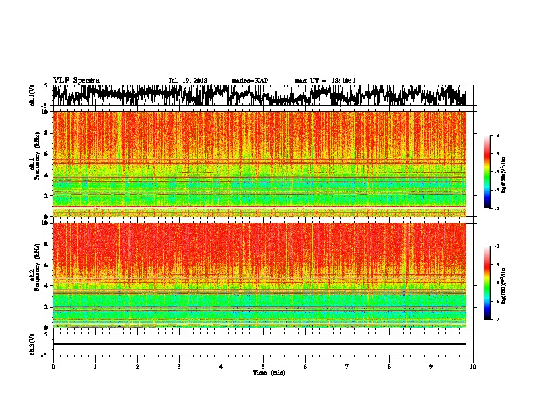533x411 pixels.
Task: Click the time axis tick label "0"
Action: [53, 367]
